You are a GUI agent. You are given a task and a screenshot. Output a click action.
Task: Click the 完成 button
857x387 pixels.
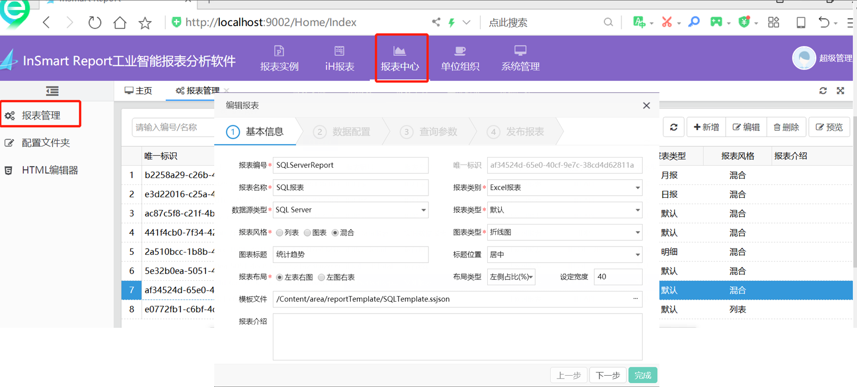tap(643, 375)
